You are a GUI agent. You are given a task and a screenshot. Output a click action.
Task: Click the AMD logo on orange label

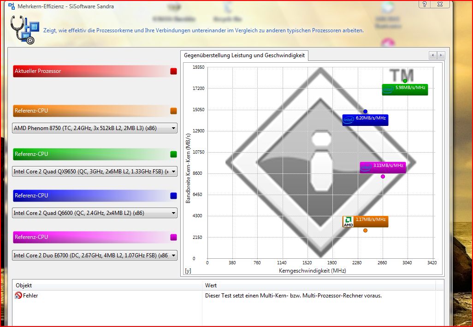coord(348,222)
